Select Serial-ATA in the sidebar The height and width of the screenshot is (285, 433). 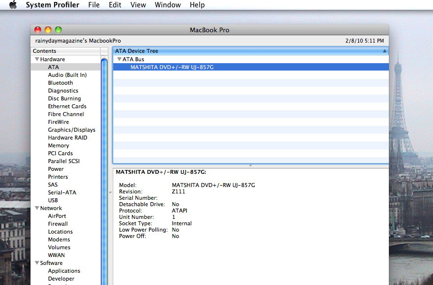pos(62,192)
